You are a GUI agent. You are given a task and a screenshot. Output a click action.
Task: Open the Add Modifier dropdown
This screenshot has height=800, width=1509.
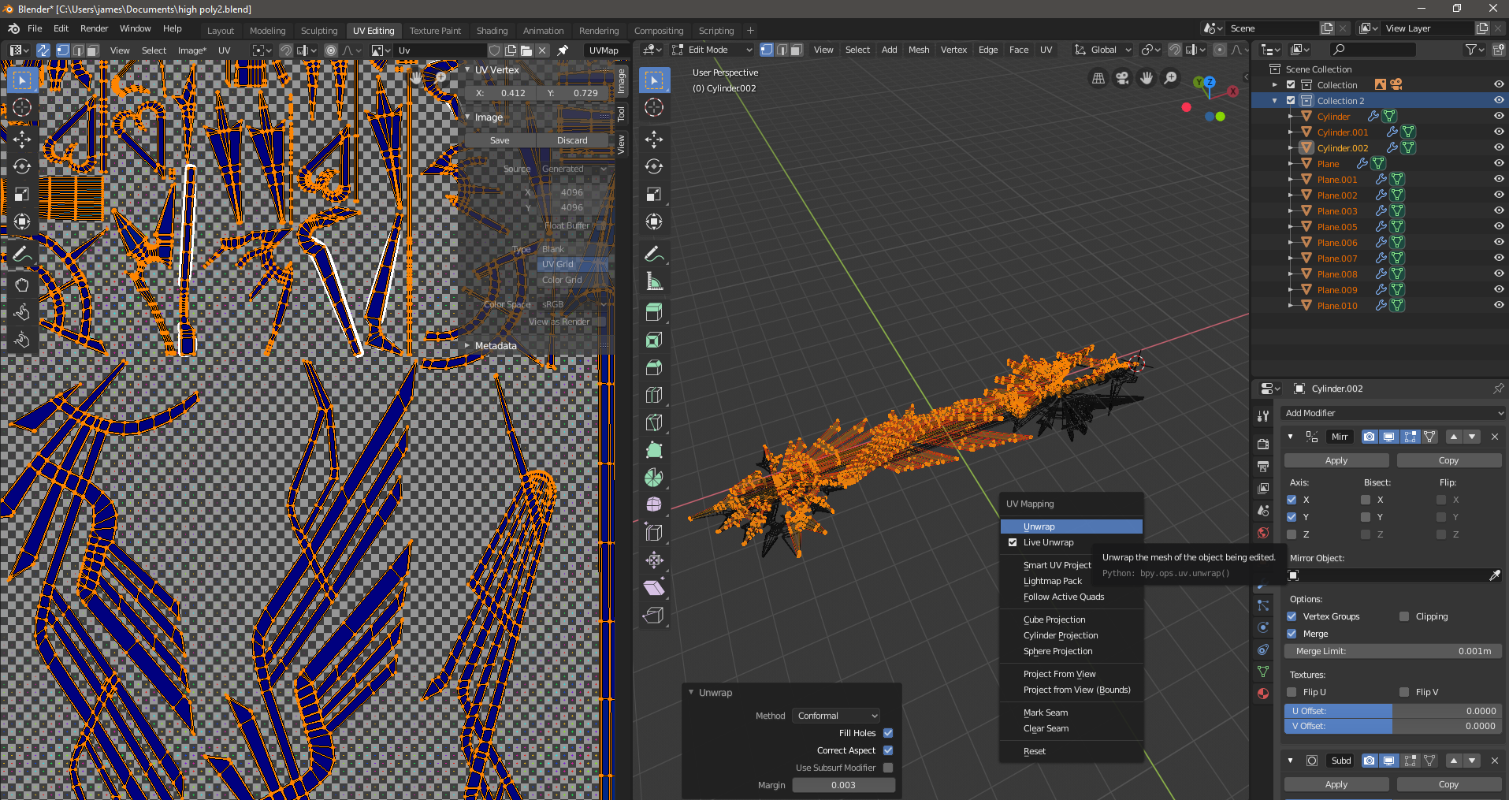point(1393,413)
